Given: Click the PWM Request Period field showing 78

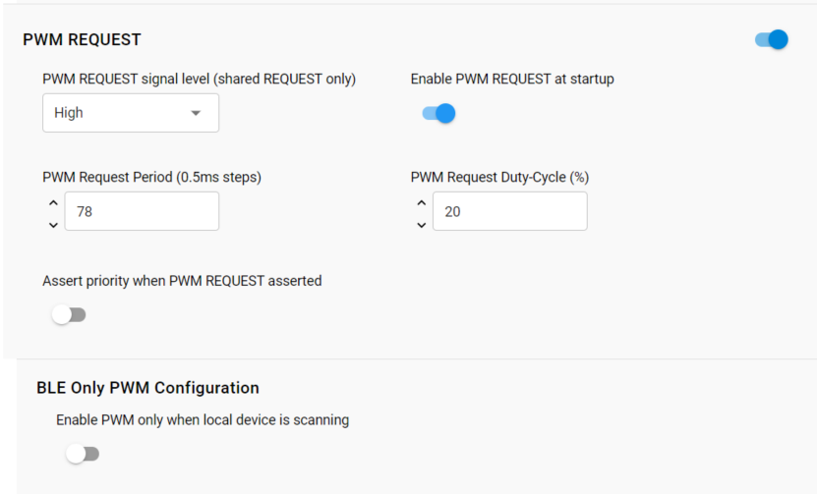Looking at the screenshot, I should click(142, 211).
